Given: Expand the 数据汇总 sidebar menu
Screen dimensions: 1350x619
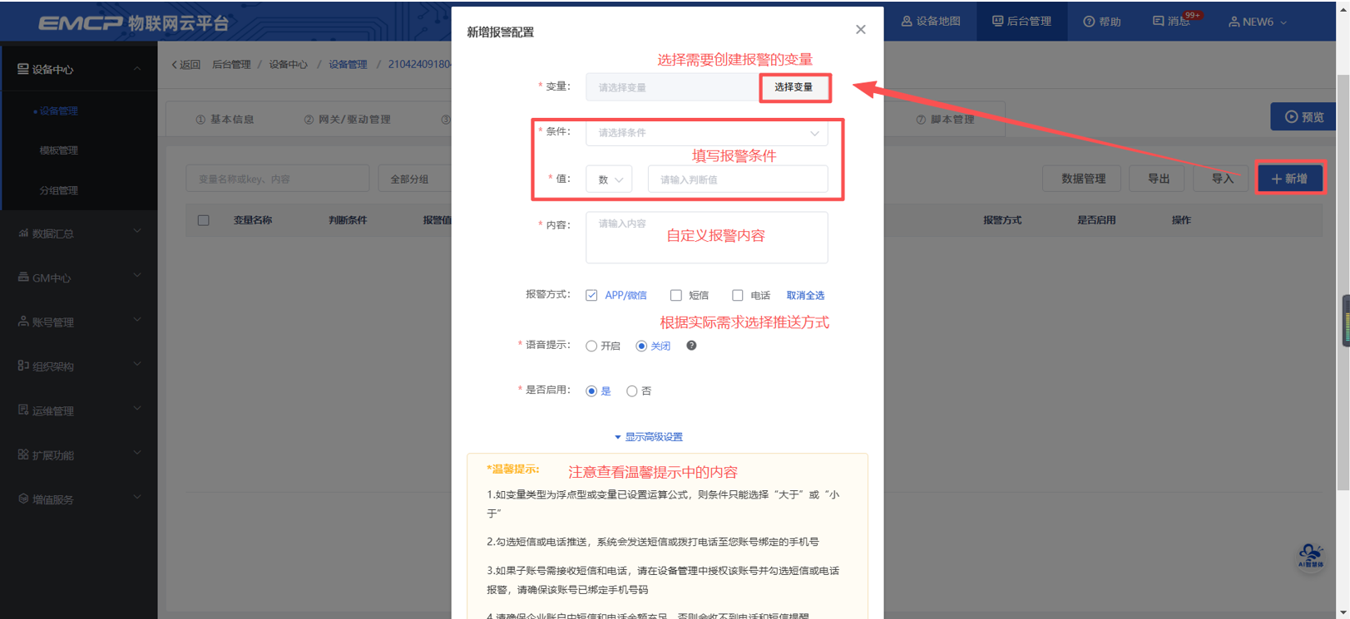Looking at the screenshot, I should click(x=79, y=233).
